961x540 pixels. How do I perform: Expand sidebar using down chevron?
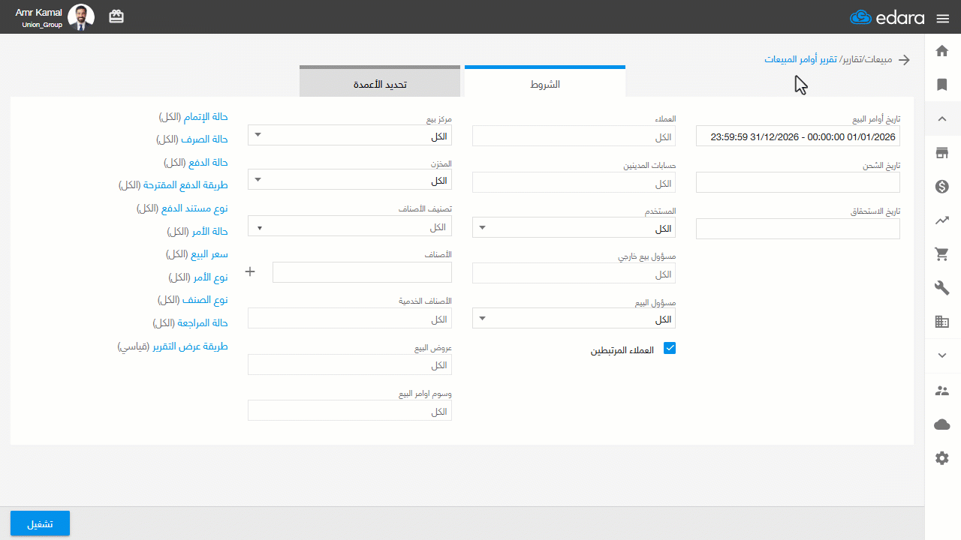942,355
